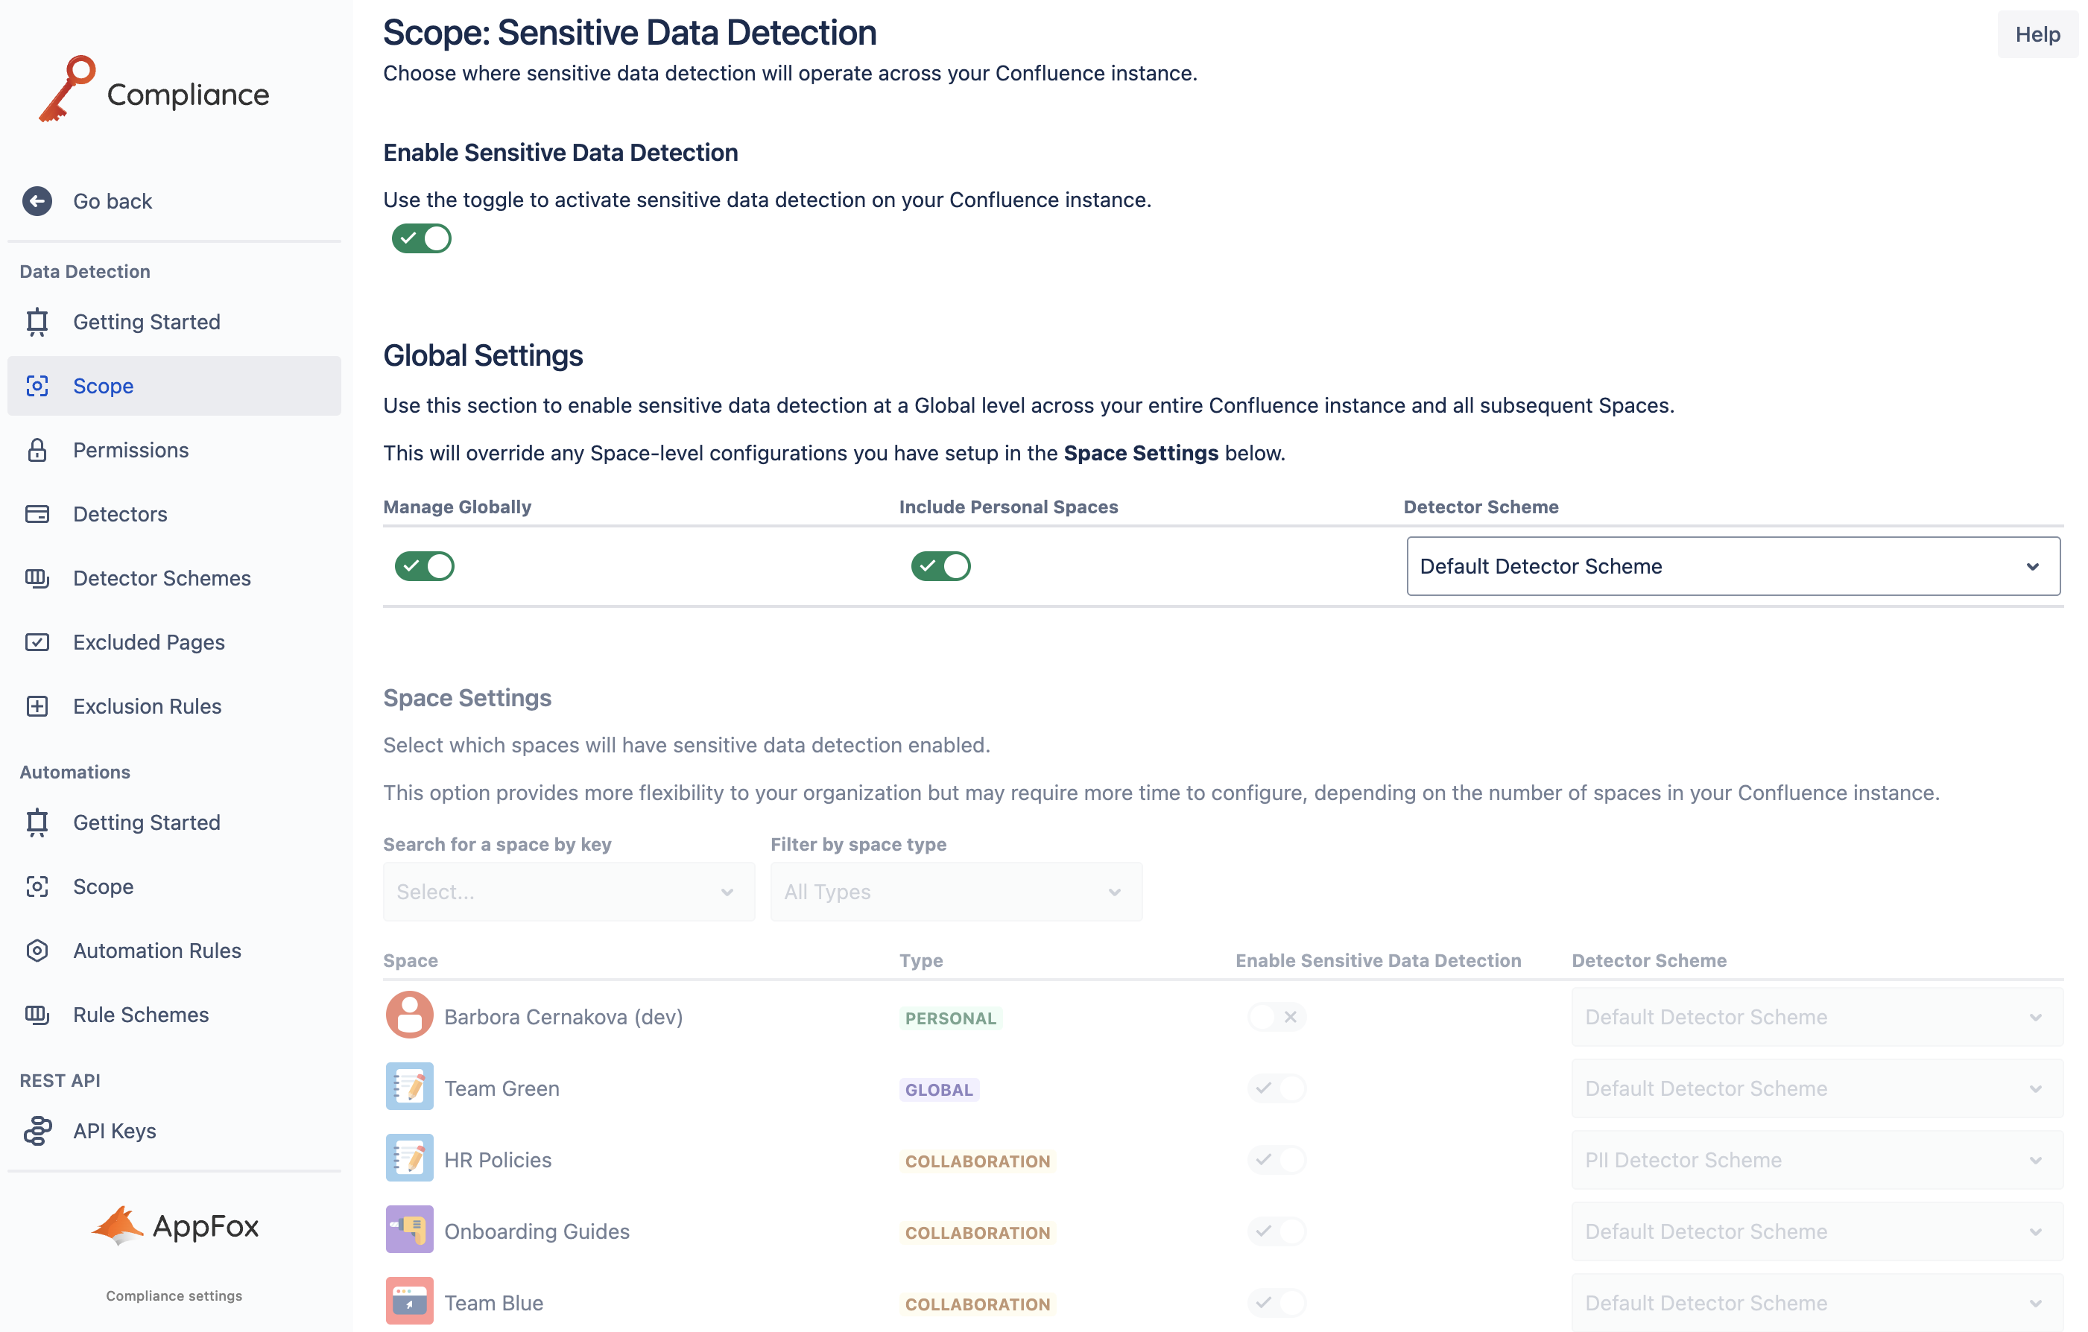The height and width of the screenshot is (1332, 2088).
Task: Click the Permissions lock icon
Action: coord(37,450)
